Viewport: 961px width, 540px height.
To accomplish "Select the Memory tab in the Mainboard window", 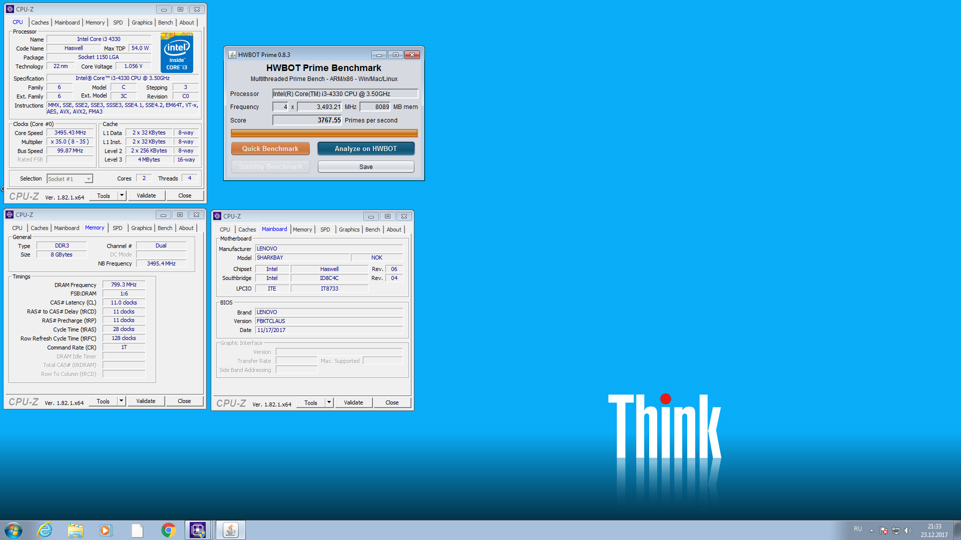I will [302, 229].
